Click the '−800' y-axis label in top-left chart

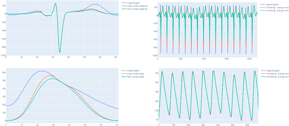3,47
